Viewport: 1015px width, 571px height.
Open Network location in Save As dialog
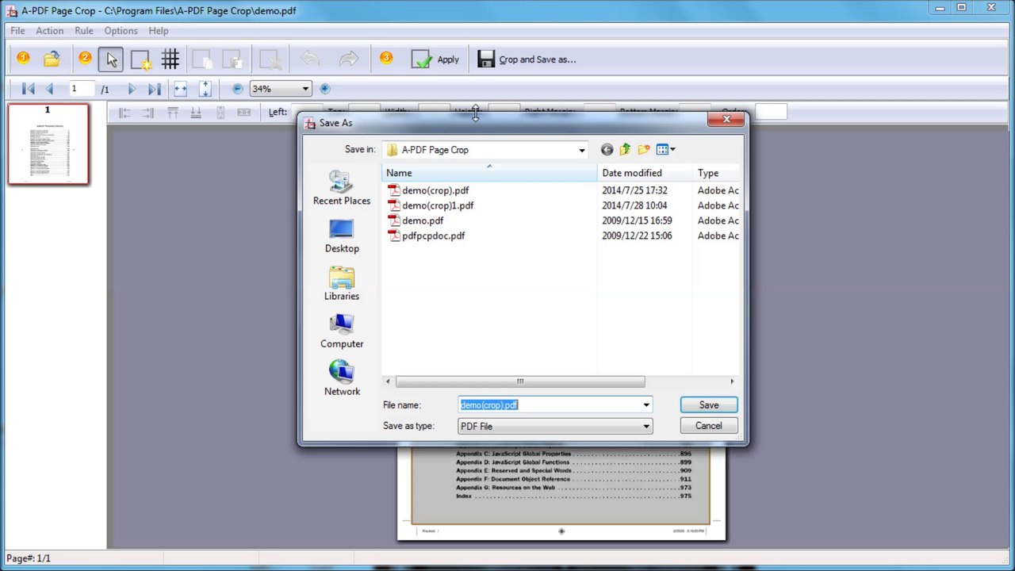click(342, 379)
